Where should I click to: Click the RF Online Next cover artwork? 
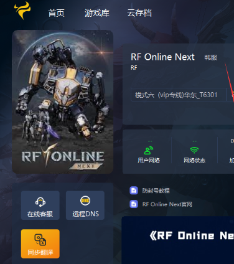(x=63, y=101)
